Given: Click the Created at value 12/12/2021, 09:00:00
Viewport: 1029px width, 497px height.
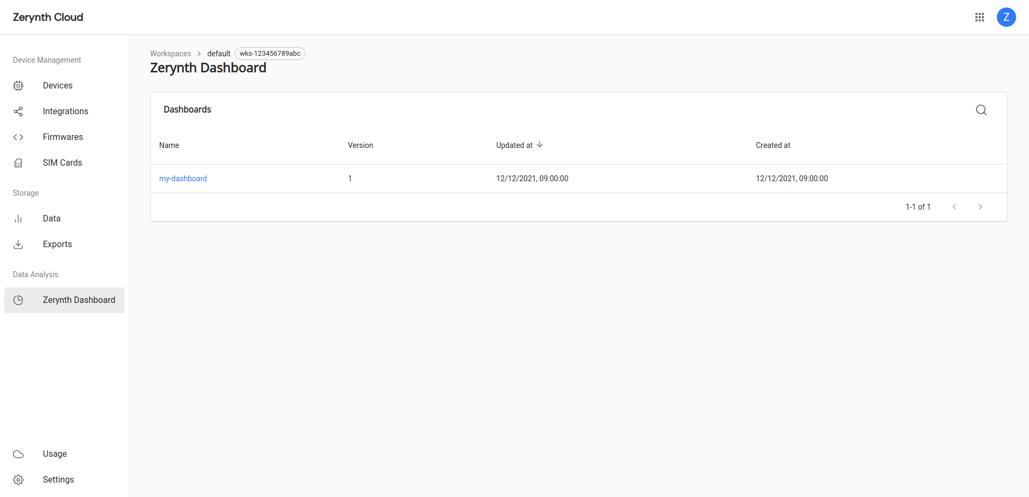Looking at the screenshot, I should pyautogui.click(x=792, y=179).
